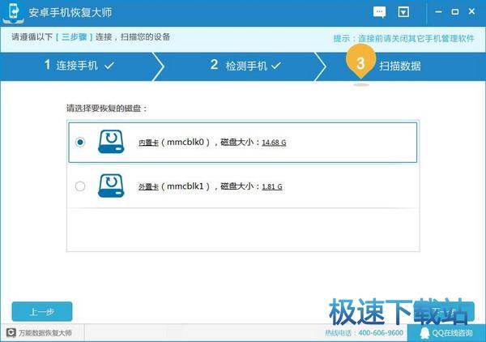486x342 pixels.
Task: Click the disk icon for 外置卡 mmcblk1
Action: pos(111,186)
